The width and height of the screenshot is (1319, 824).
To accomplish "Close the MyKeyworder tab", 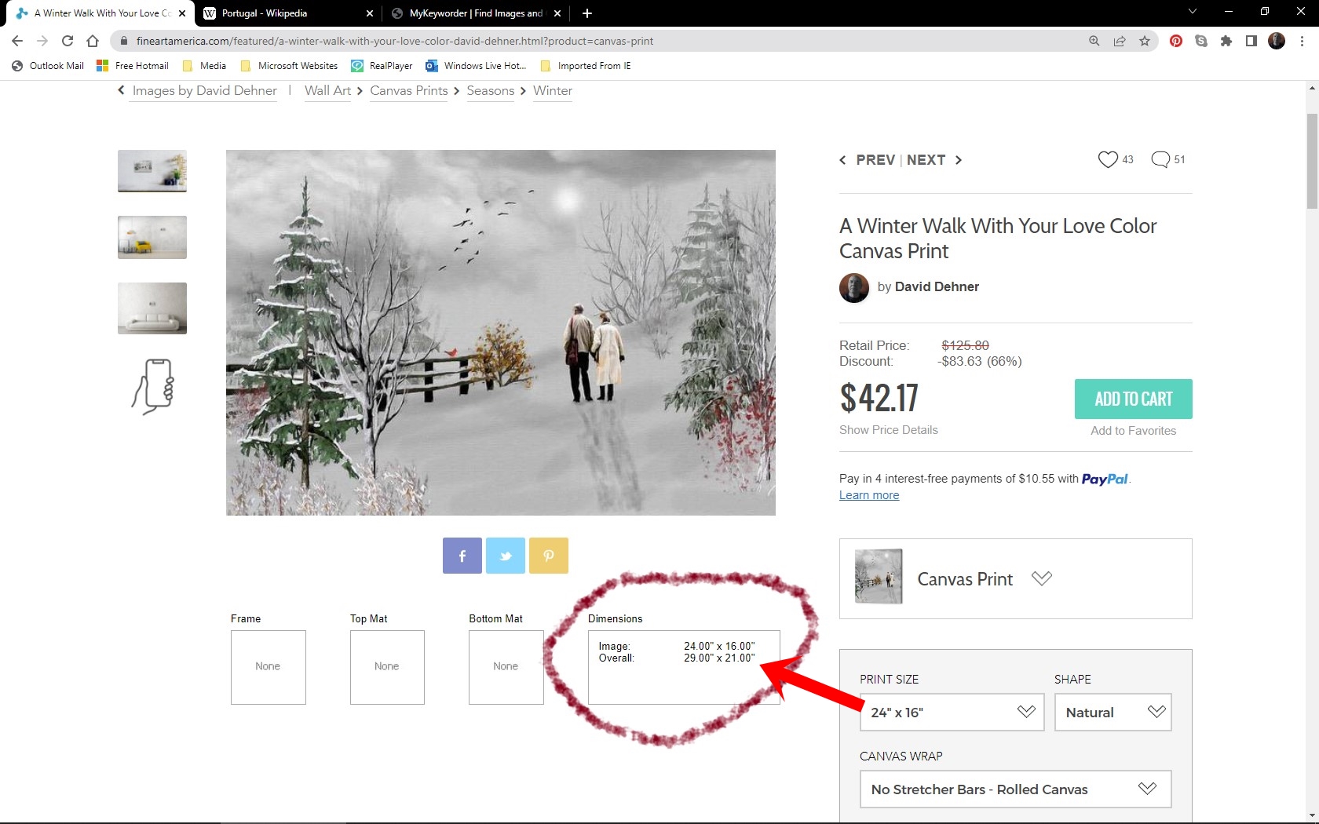I will coord(557,13).
